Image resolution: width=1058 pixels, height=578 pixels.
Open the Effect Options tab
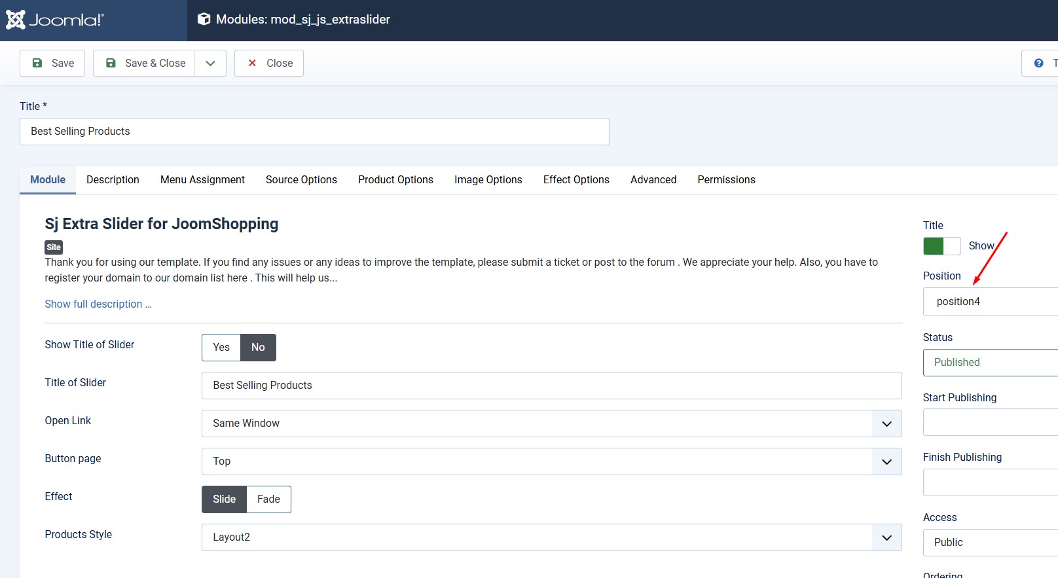576,179
